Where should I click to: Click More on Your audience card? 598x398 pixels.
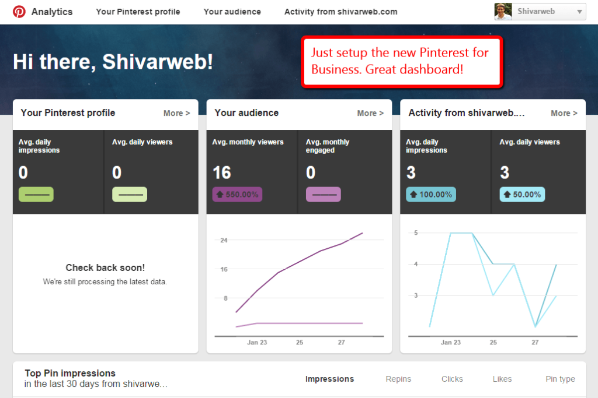[370, 113]
